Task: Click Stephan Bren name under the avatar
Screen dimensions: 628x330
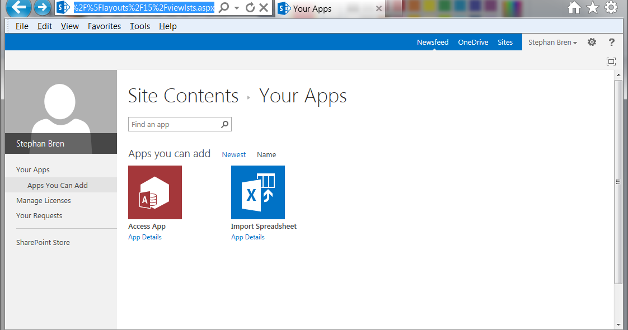Action: (x=40, y=144)
